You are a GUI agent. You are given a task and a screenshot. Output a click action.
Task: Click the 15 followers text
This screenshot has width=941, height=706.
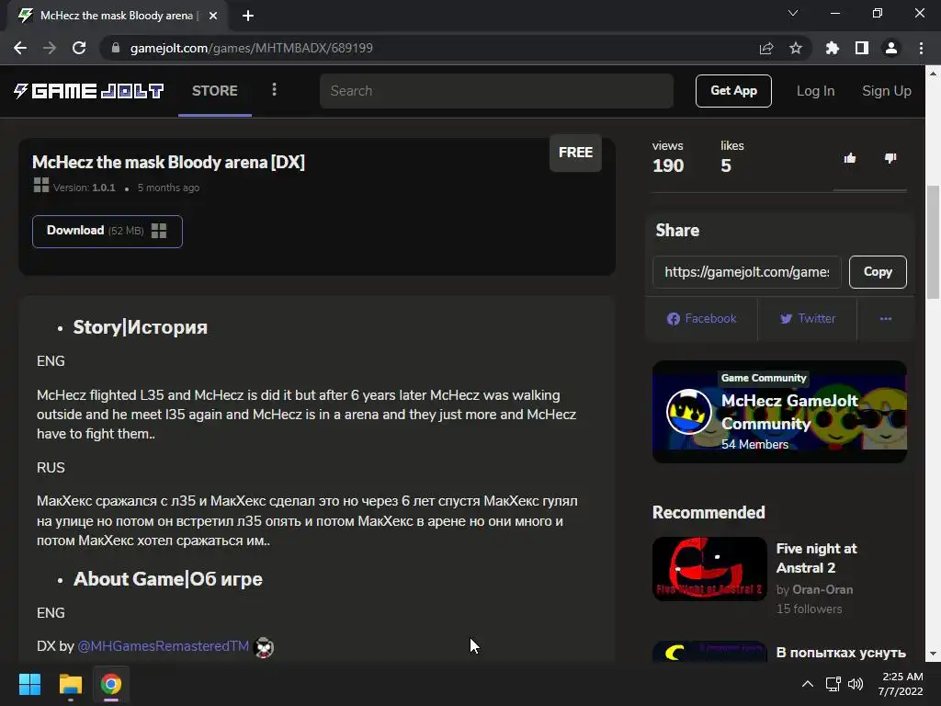[809, 609]
